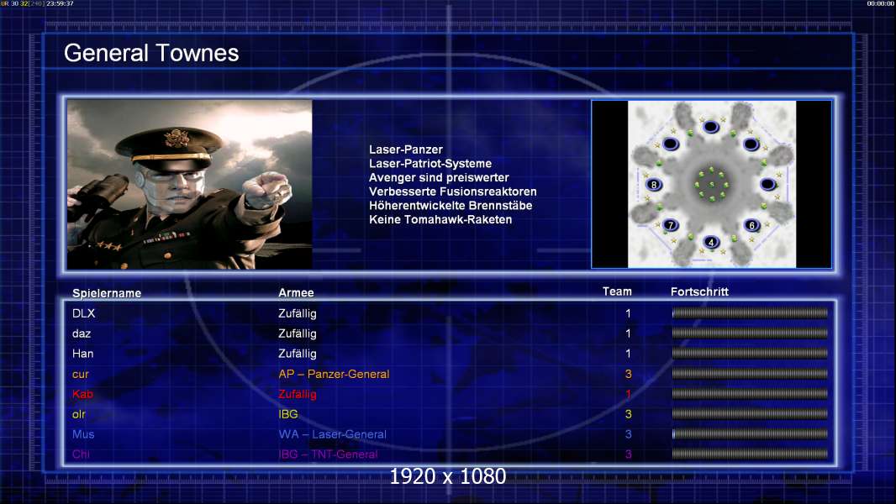Click the Laser-Panzer feature line
The width and height of the screenshot is (896, 504).
(x=406, y=150)
